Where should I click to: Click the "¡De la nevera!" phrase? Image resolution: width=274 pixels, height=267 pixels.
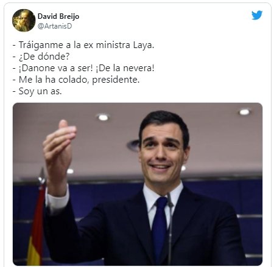coord(125,68)
